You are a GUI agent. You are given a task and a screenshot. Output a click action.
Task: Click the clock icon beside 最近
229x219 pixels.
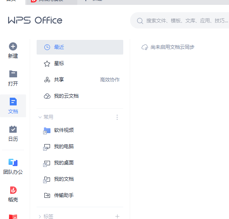[x=47, y=47]
